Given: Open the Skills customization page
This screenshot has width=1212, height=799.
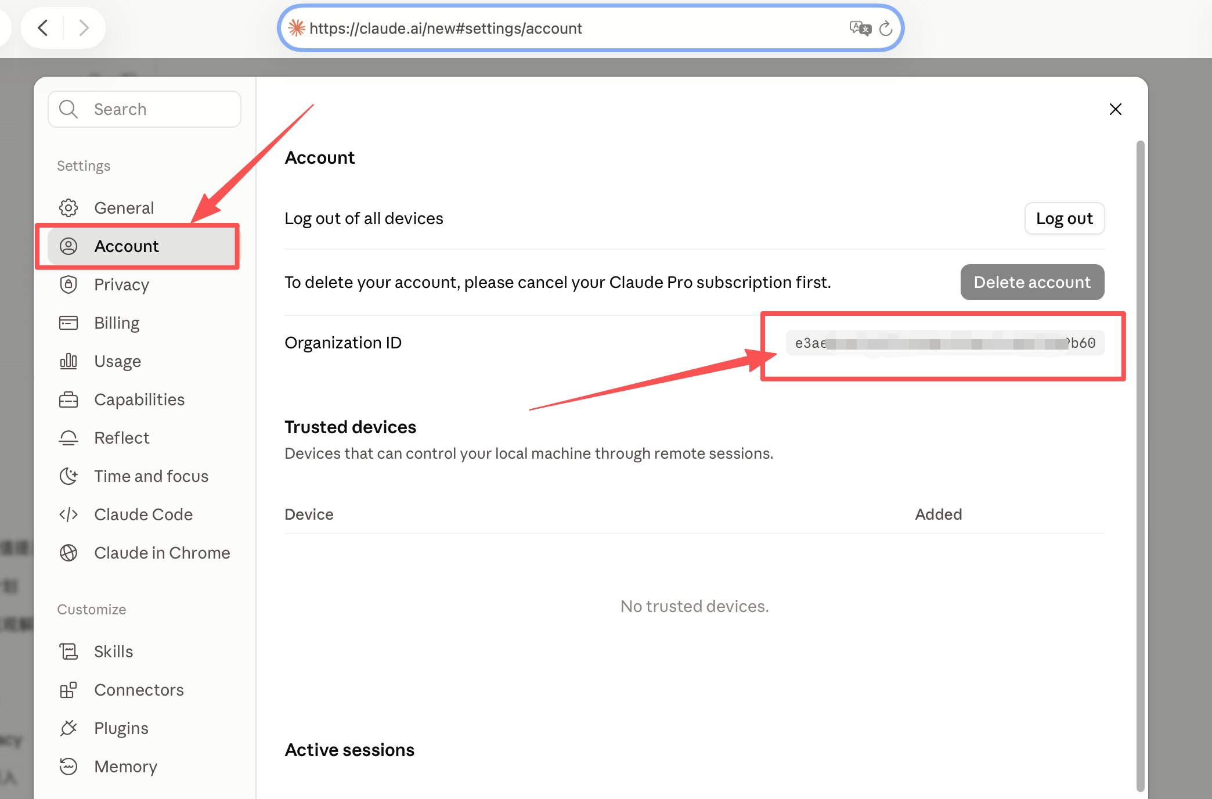Looking at the screenshot, I should pyautogui.click(x=144, y=652).
